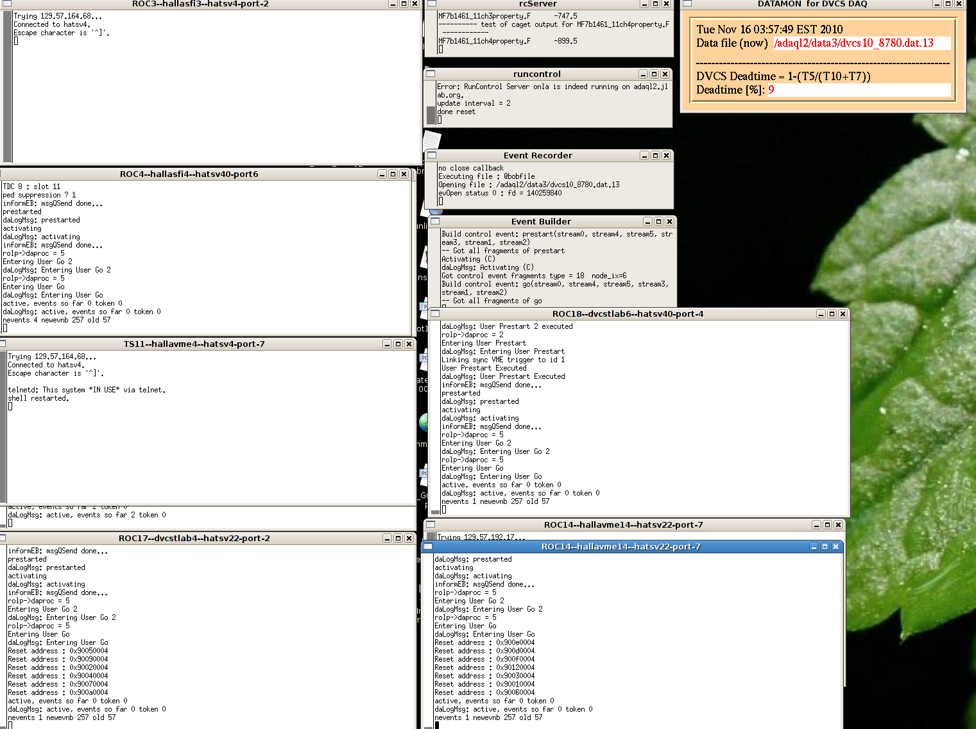Open window menu icon of DATAMON window
The height and width of the screenshot is (729, 976).
(x=687, y=4)
